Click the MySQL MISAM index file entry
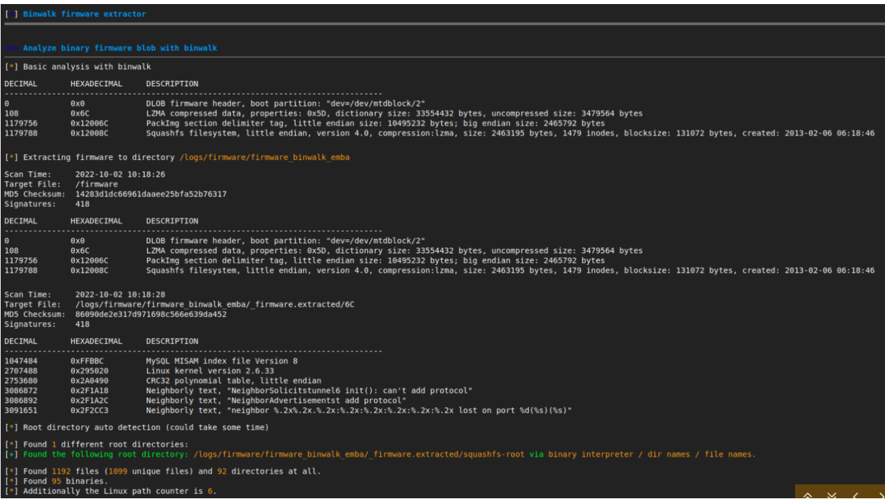This screenshot has height=503, width=885. (222, 361)
